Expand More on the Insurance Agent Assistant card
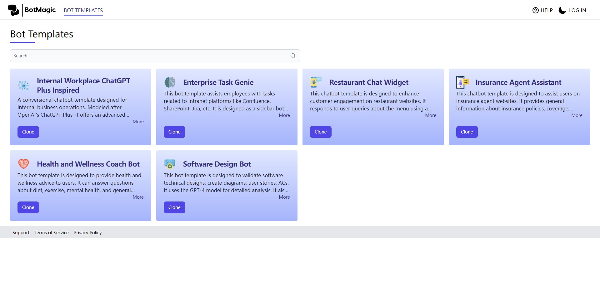The height and width of the screenshot is (291, 600). pyautogui.click(x=577, y=115)
